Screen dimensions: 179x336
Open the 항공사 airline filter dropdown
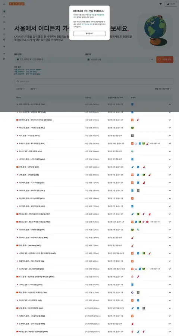(x=34, y=89)
